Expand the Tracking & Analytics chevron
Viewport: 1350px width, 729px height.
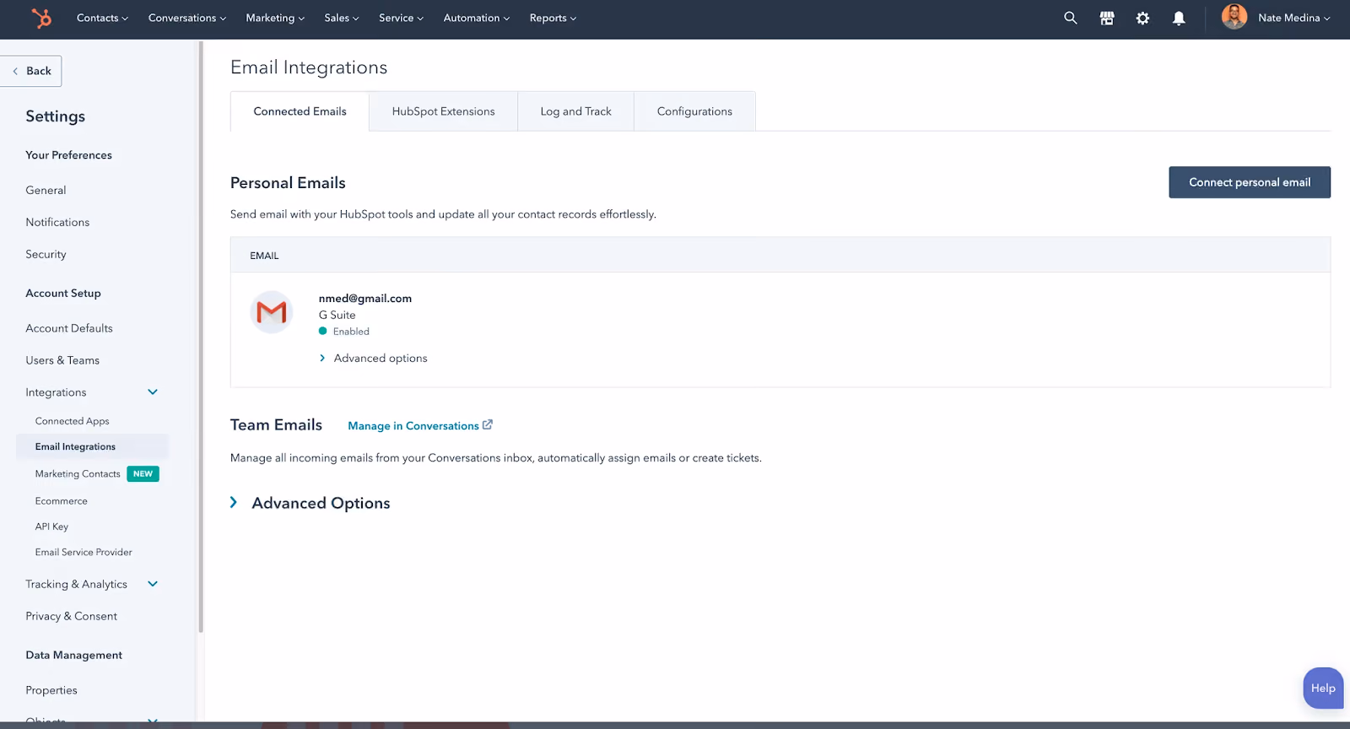point(153,584)
